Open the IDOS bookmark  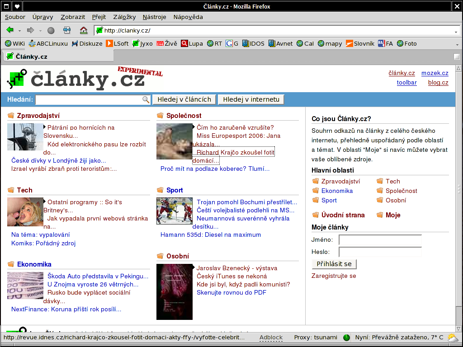tap(253, 44)
